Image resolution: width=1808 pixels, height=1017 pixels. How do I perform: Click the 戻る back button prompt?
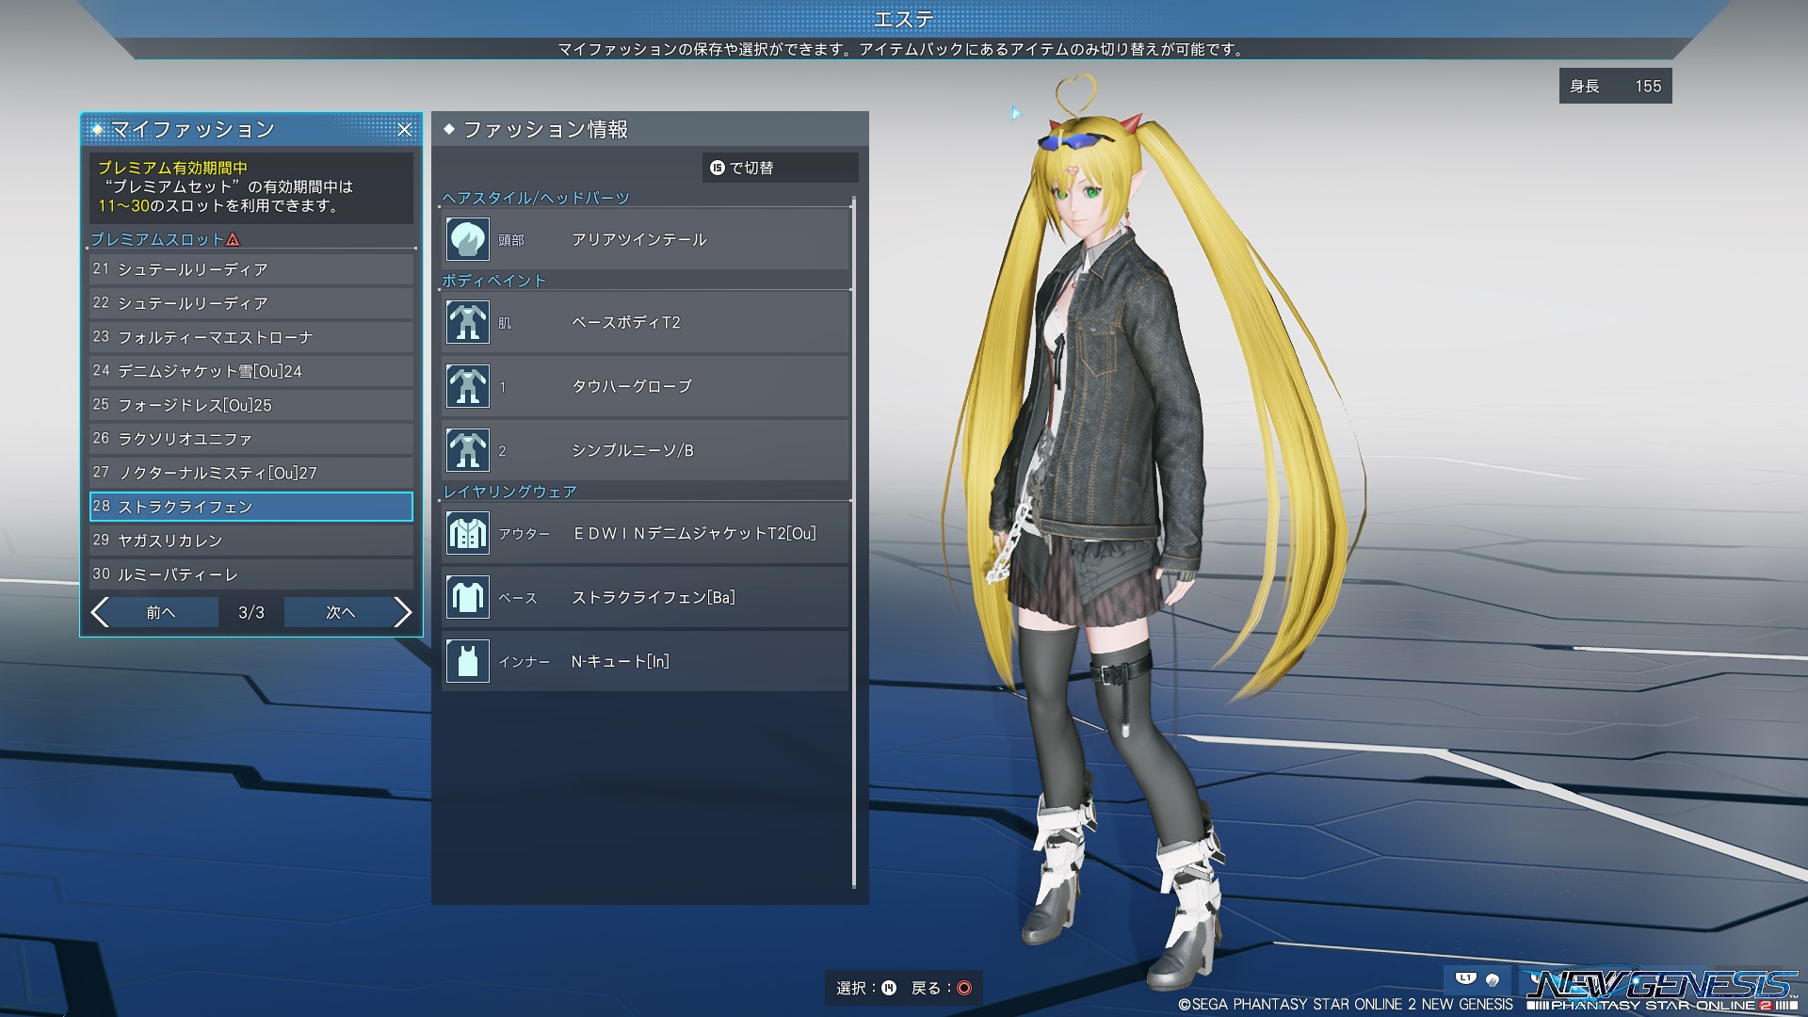tap(941, 988)
